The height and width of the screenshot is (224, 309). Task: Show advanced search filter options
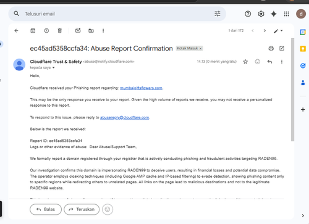click(218, 14)
